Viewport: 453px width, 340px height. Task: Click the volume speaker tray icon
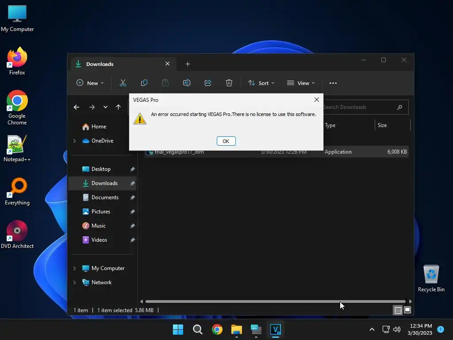click(x=397, y=329)
